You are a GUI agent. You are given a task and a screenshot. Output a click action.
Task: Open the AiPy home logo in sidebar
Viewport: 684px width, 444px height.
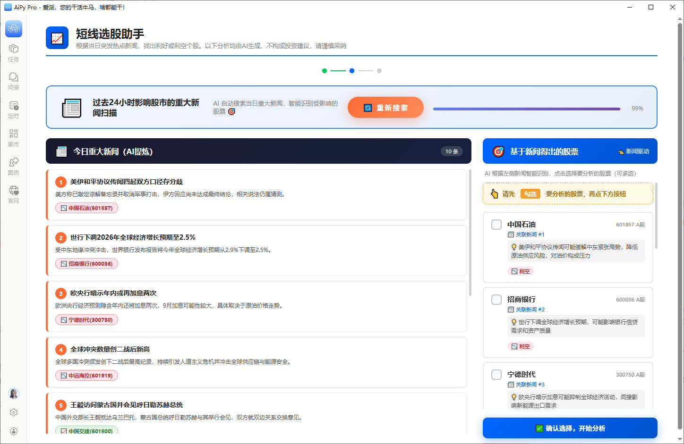pyautogui.click(x=14, y=29)
